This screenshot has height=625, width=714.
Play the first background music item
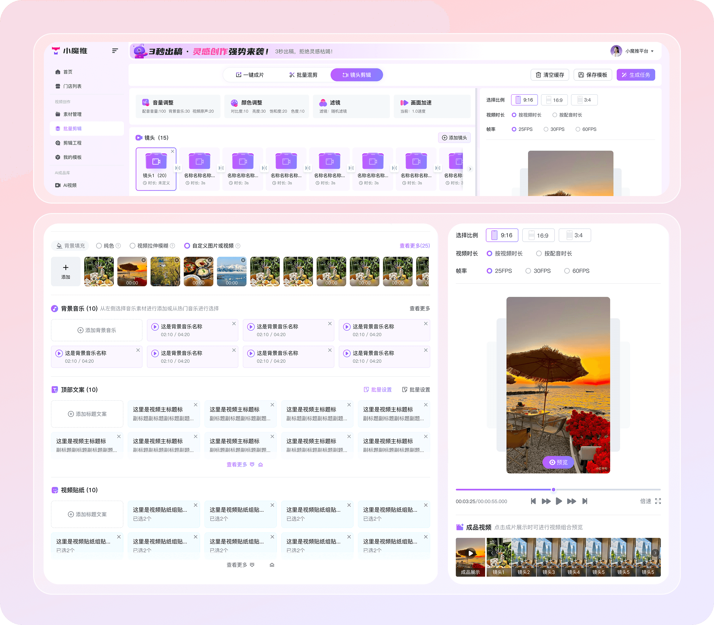click(155, 327)
